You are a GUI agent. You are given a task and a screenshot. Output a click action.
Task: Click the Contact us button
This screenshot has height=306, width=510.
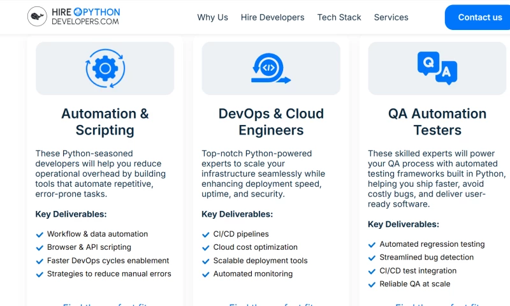tap(477, 17)
